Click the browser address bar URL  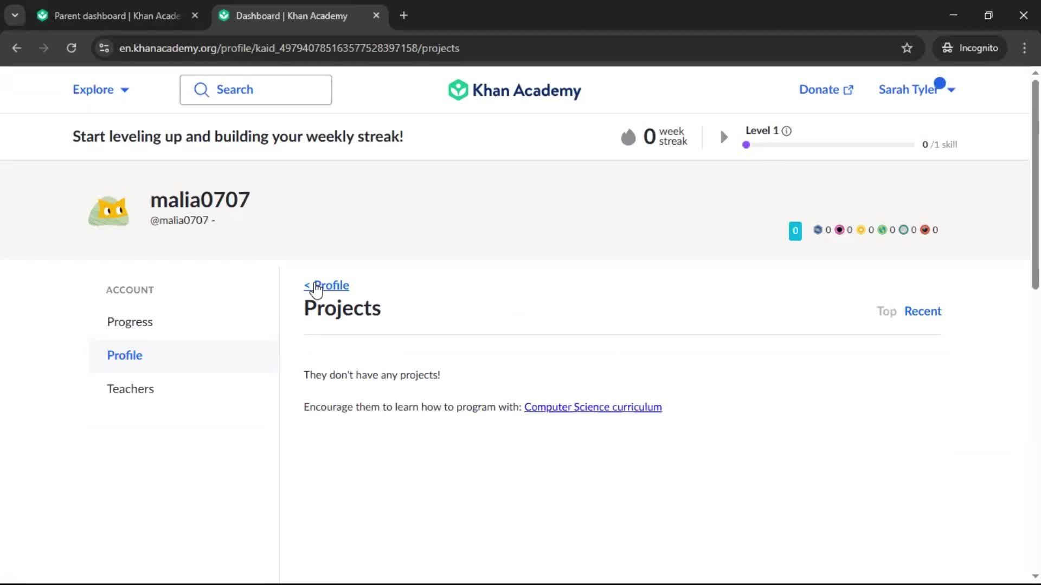(289, 48)
